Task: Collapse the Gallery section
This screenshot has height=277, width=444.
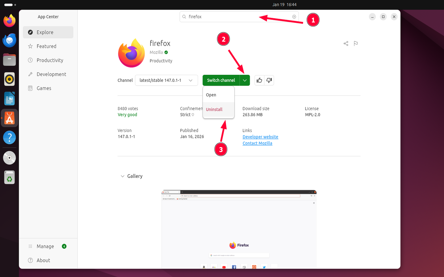Action: pyautogui.click(x=123, y=176)
